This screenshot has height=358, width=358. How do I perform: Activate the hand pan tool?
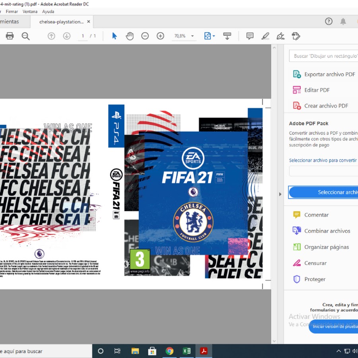[x=130, y=36]
